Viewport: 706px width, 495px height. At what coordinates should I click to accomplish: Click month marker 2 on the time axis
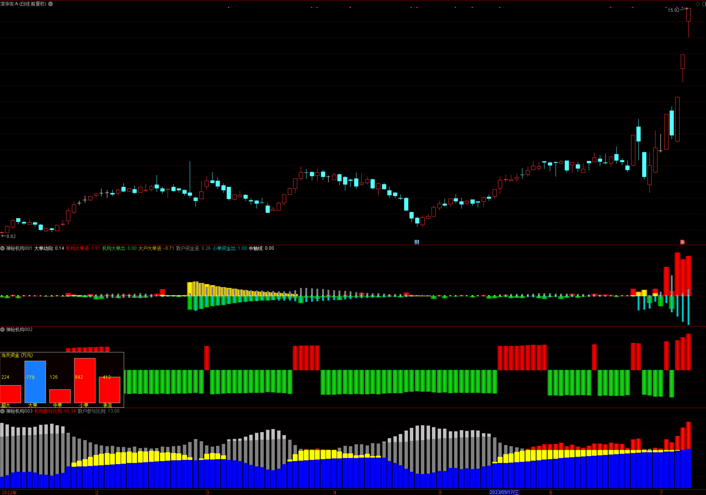(x=97, y=492)
